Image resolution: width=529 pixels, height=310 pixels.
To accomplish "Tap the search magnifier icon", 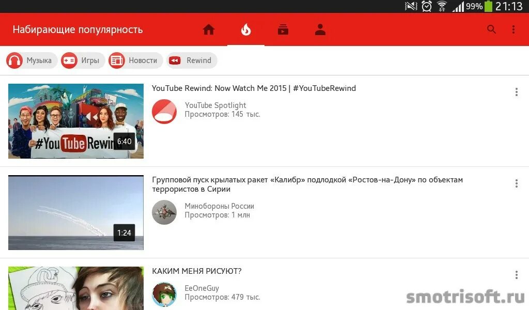I will click(x=492, y=29).
